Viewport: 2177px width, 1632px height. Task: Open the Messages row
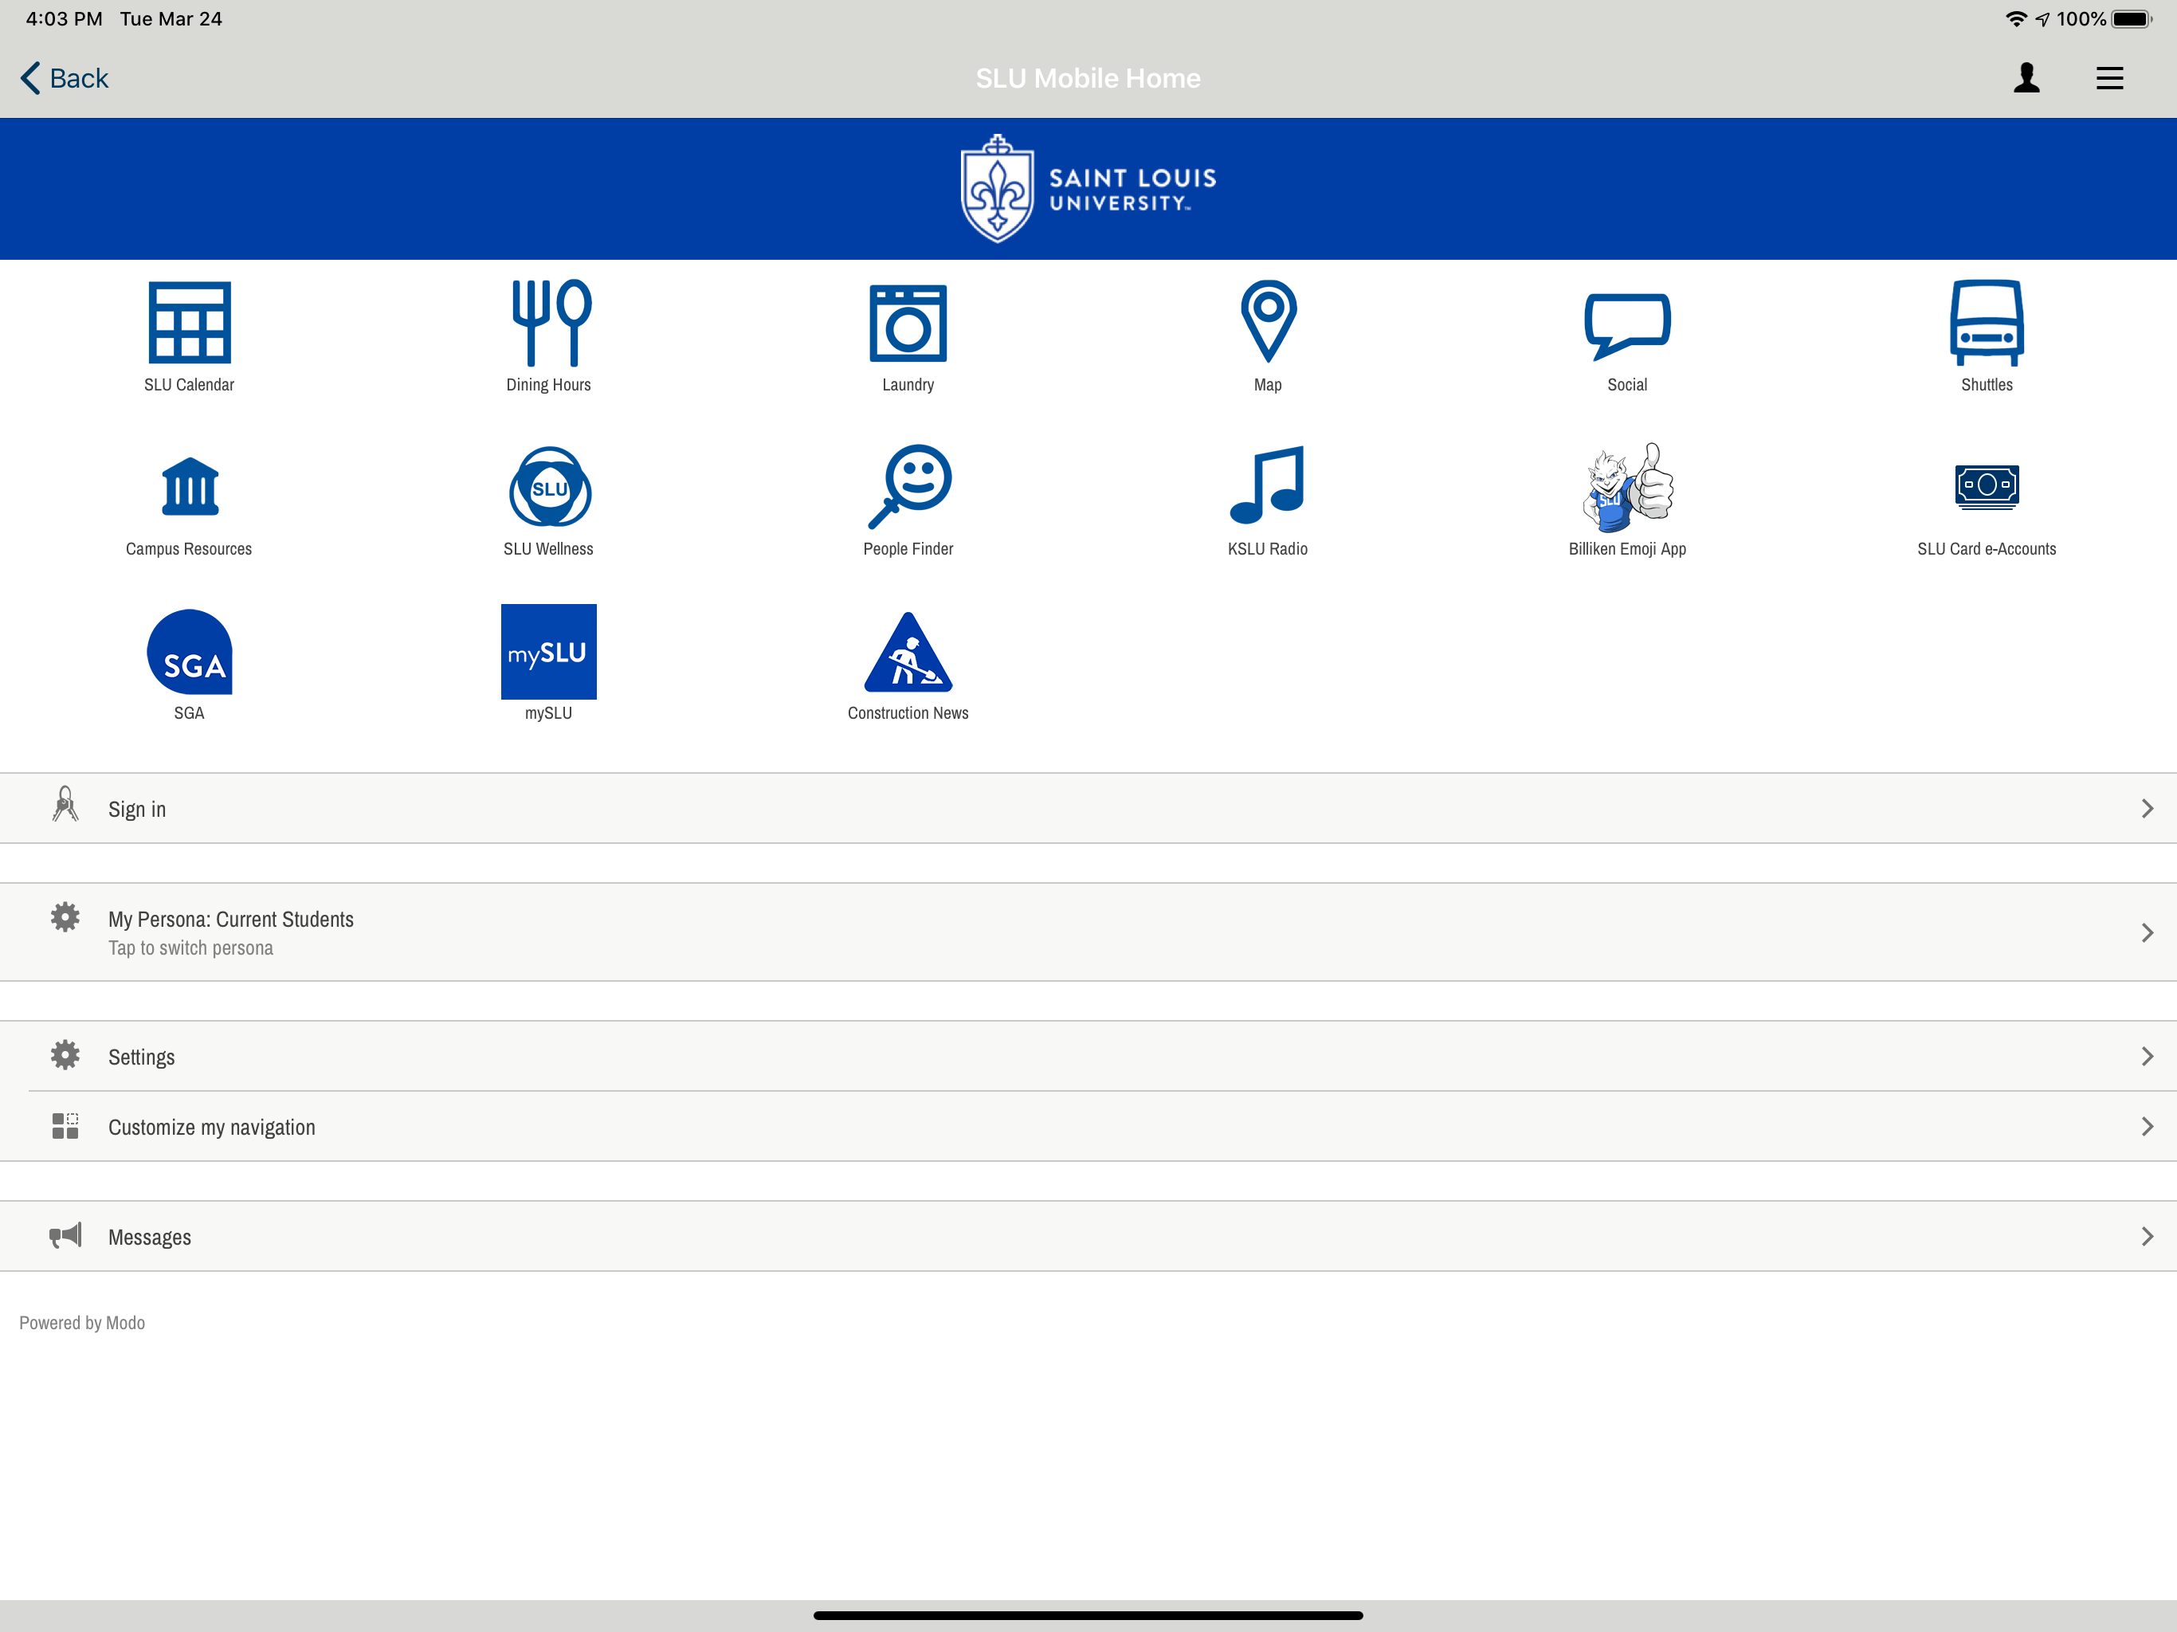pos(1088,1236)
